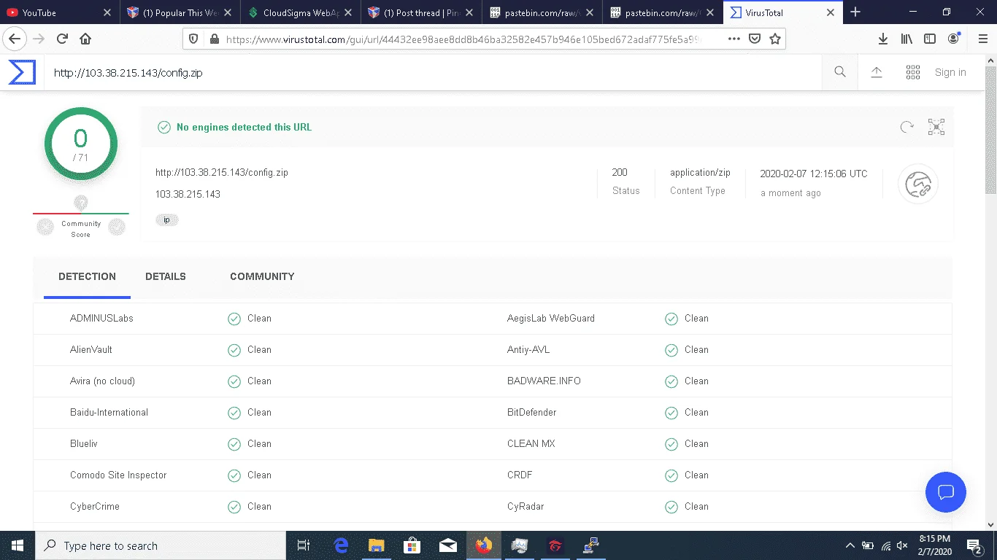Click the vote icon left of Community Score

45,227
